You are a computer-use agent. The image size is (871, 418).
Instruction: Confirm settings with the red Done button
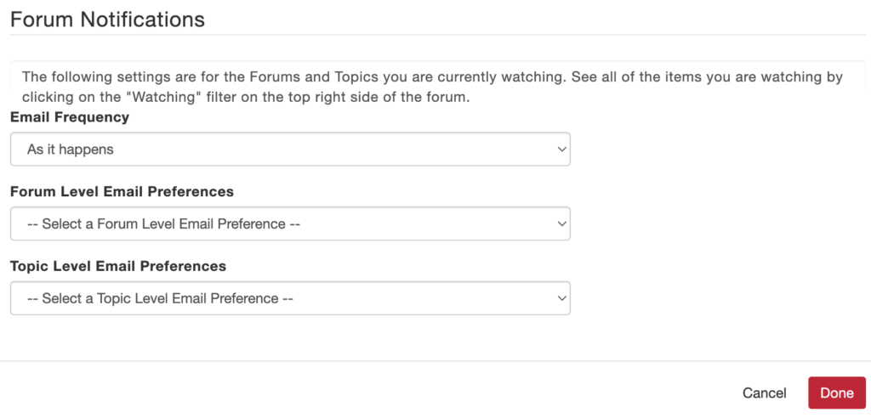coord(837,393)
